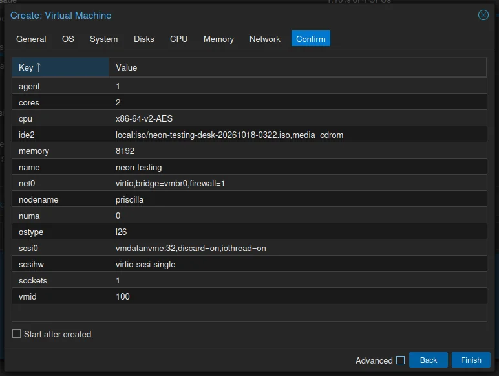
Task: Click the Back button
Action: (429, 360)
